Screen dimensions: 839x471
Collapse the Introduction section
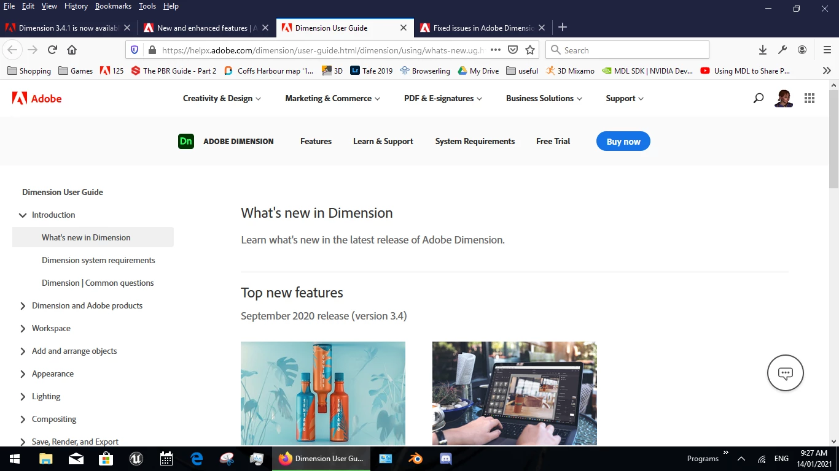pyautogui.click(x=23, y=215)
